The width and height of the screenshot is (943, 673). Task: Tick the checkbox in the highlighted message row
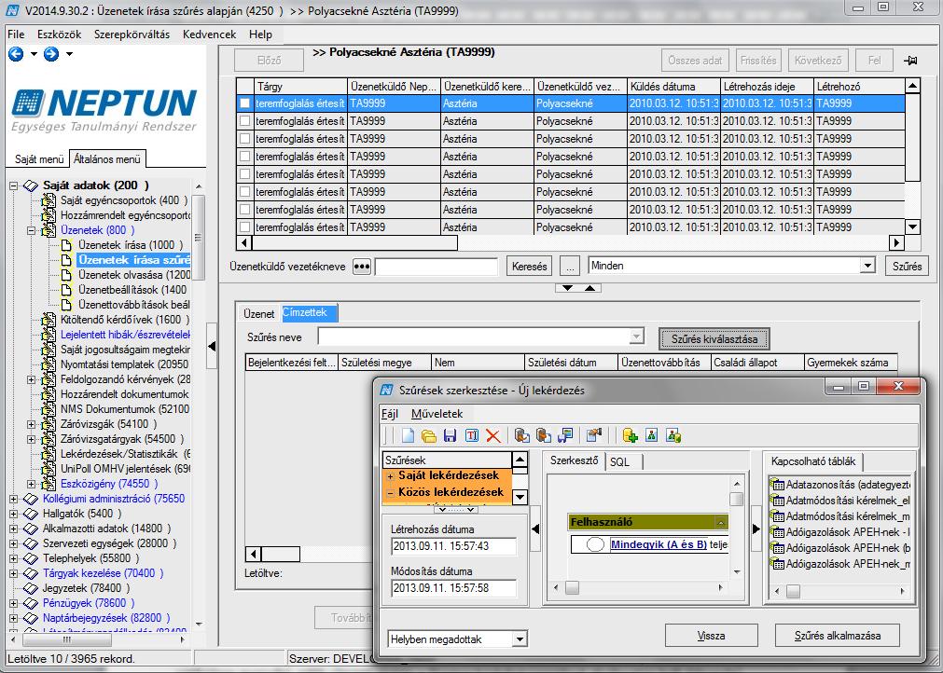pos(244,103)
